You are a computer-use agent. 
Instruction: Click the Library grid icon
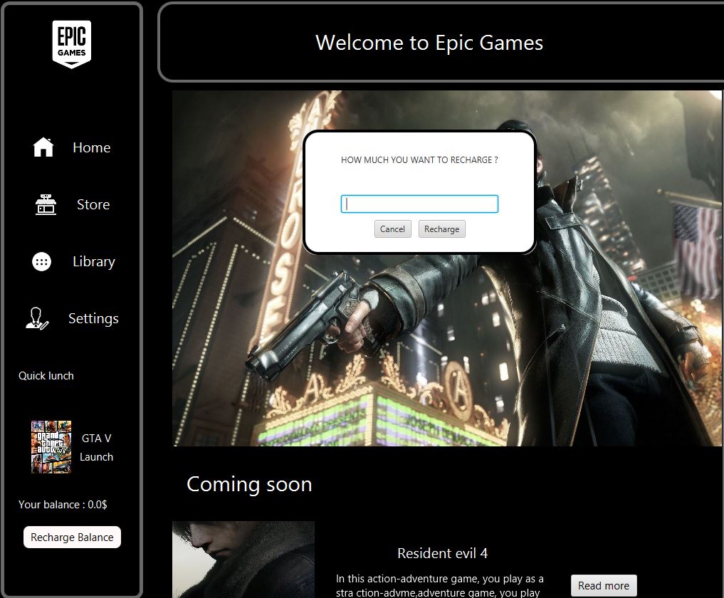coord(41,261)
